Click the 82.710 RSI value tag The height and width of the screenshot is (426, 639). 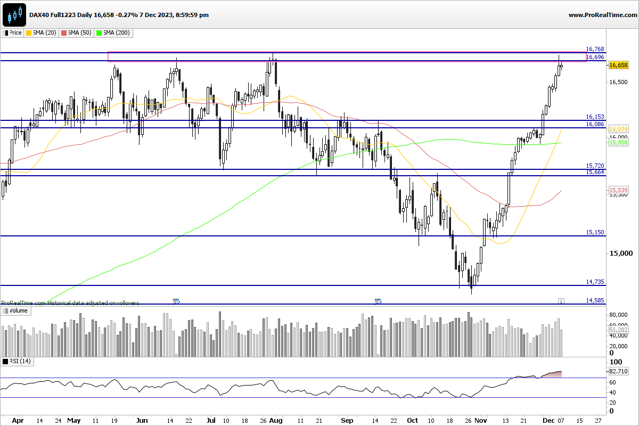[x=619, y=370]
